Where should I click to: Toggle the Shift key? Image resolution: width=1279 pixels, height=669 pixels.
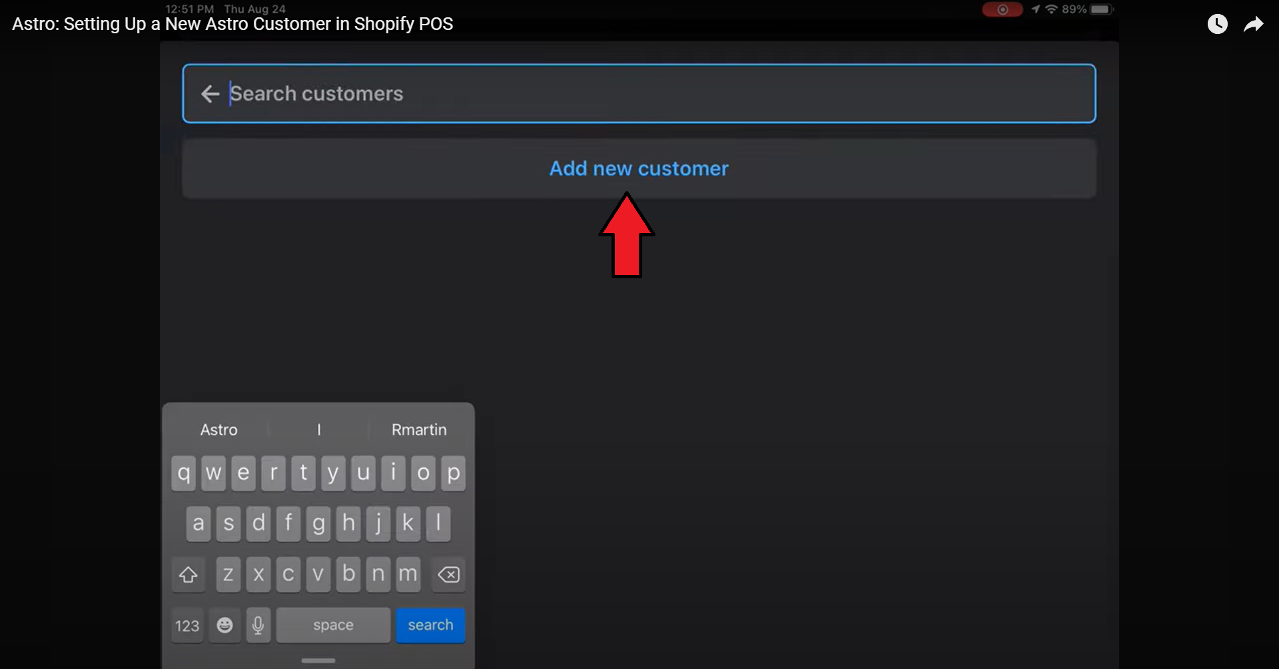(188, 574)
